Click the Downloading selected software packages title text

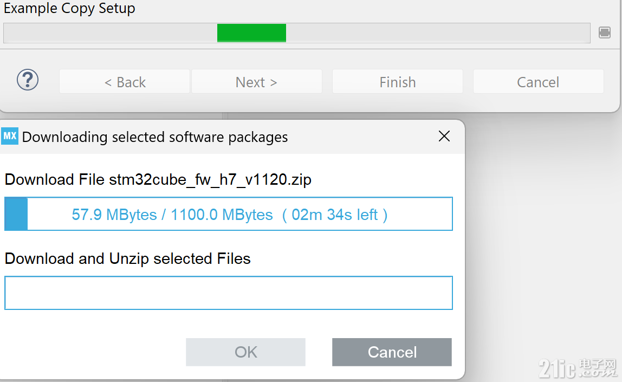[x=155, y=137]
